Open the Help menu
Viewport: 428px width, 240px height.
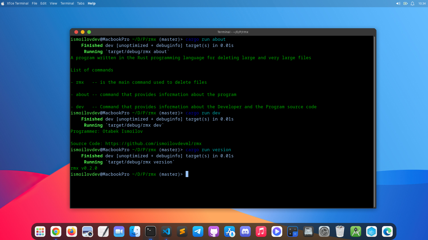click(x=91, y=3)
